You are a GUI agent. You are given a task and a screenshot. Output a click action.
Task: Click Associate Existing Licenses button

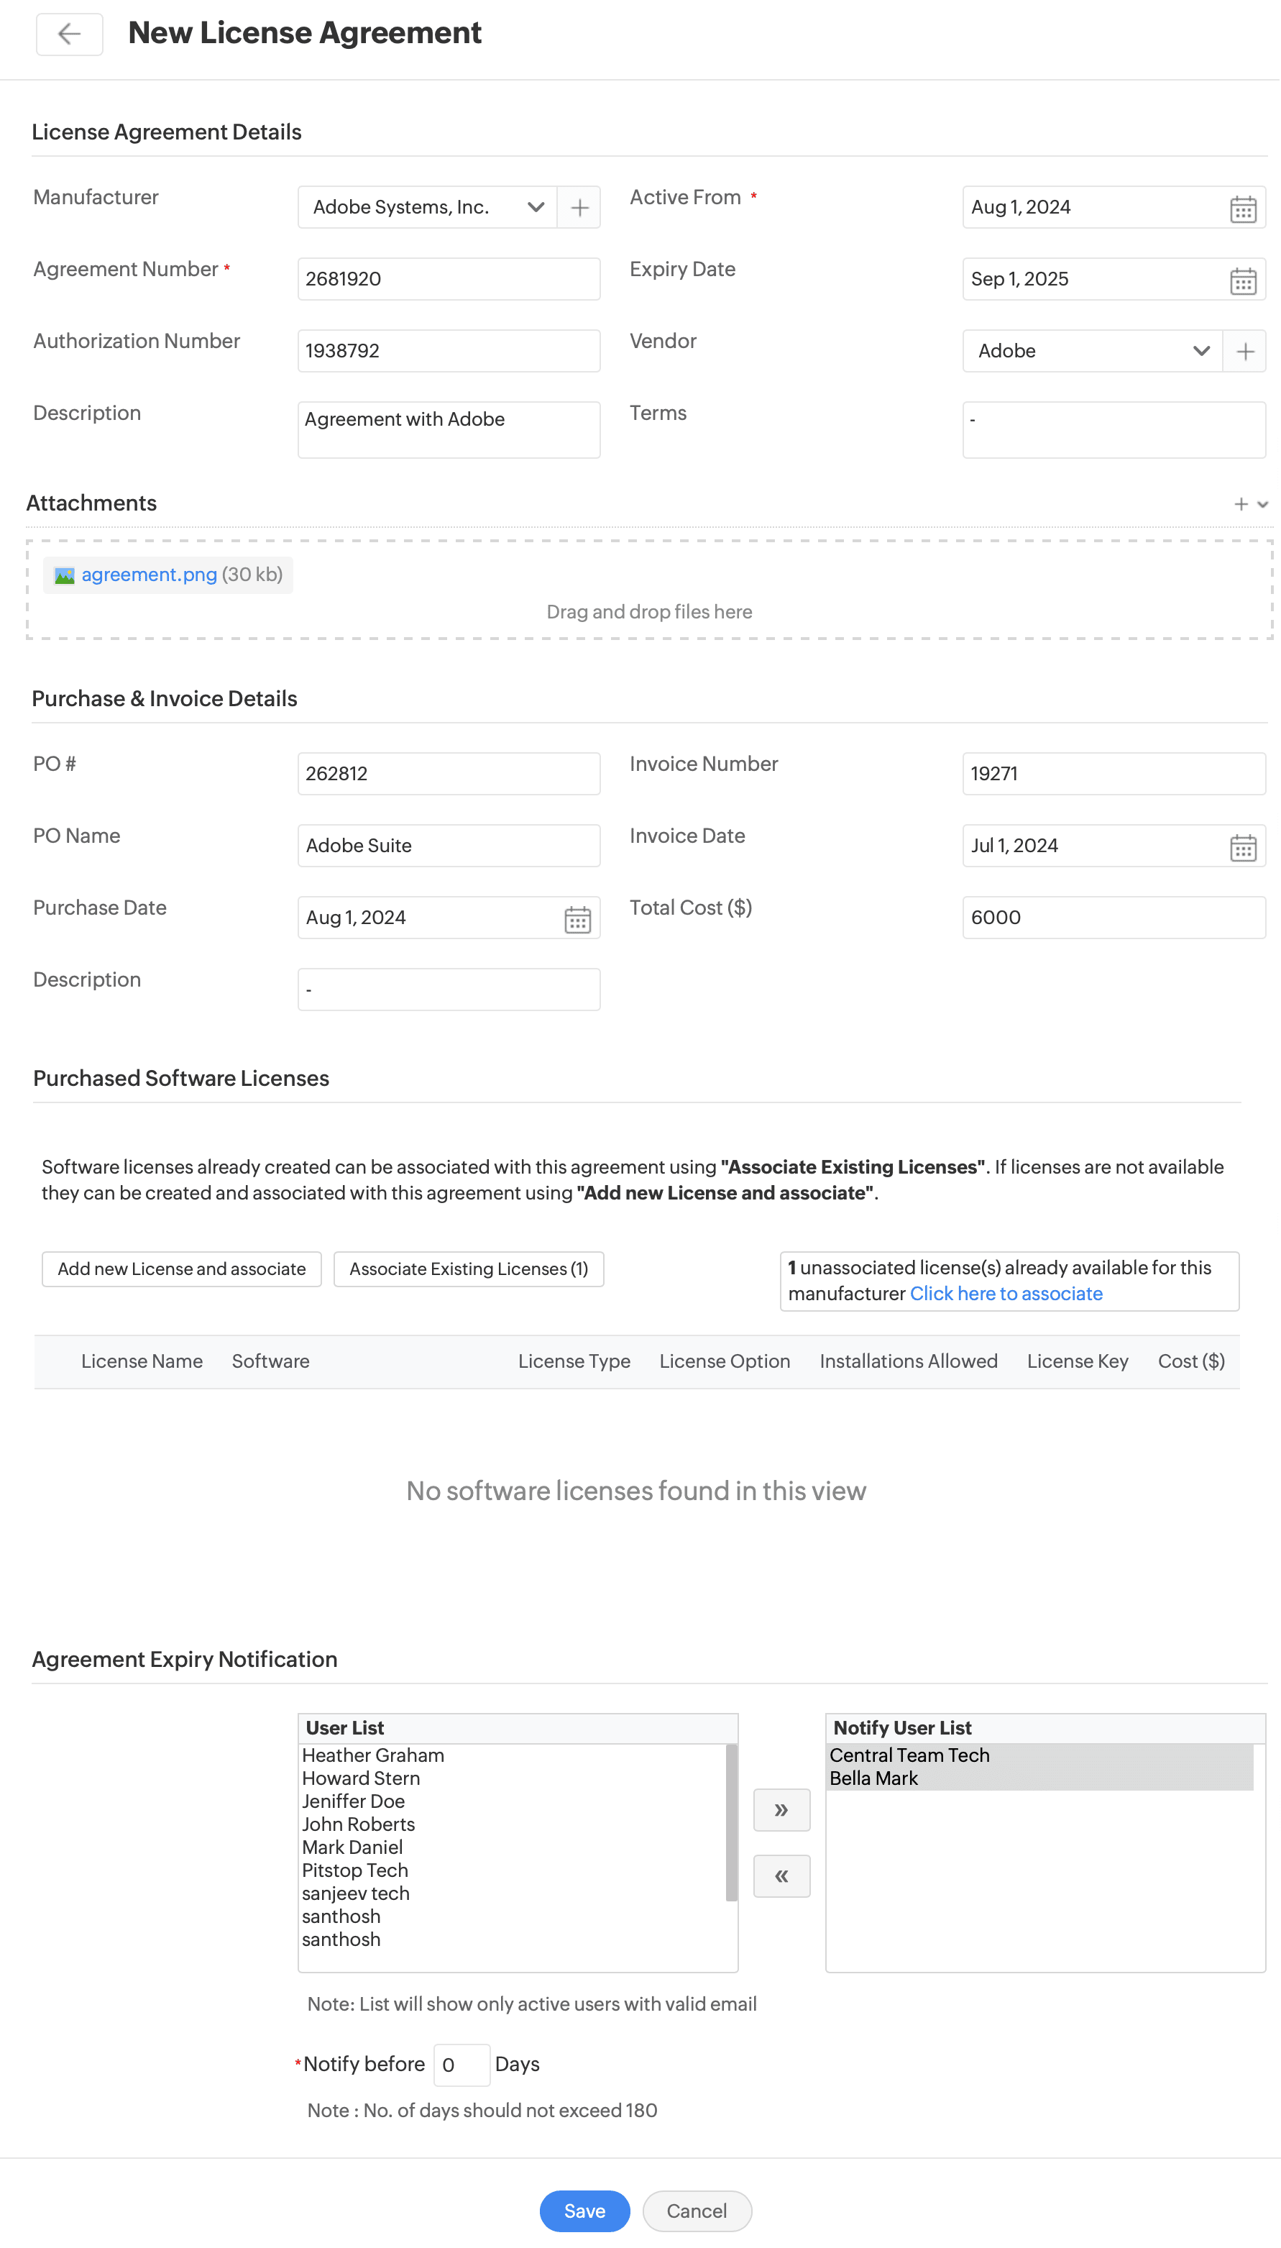(468, 1269)
